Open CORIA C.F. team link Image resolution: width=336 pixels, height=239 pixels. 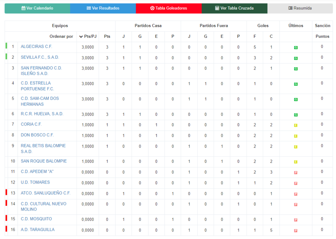pos(31,124)
